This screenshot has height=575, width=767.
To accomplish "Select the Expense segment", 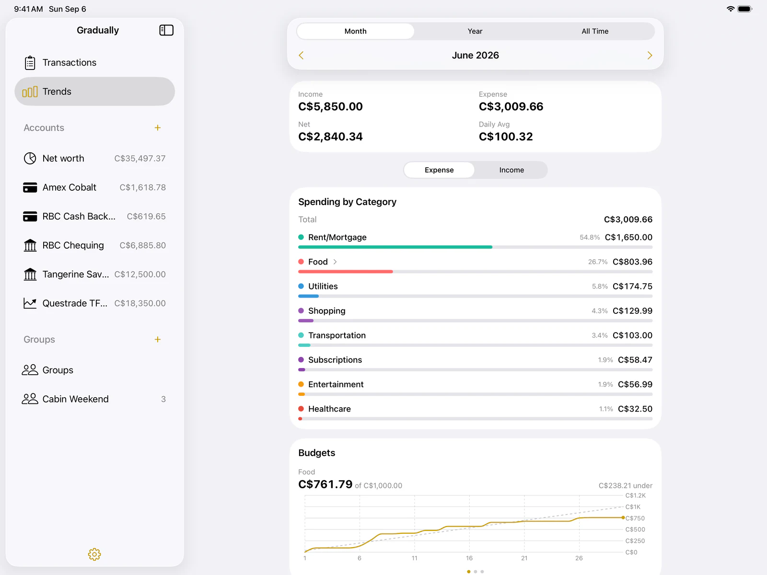I will (439, 170).
